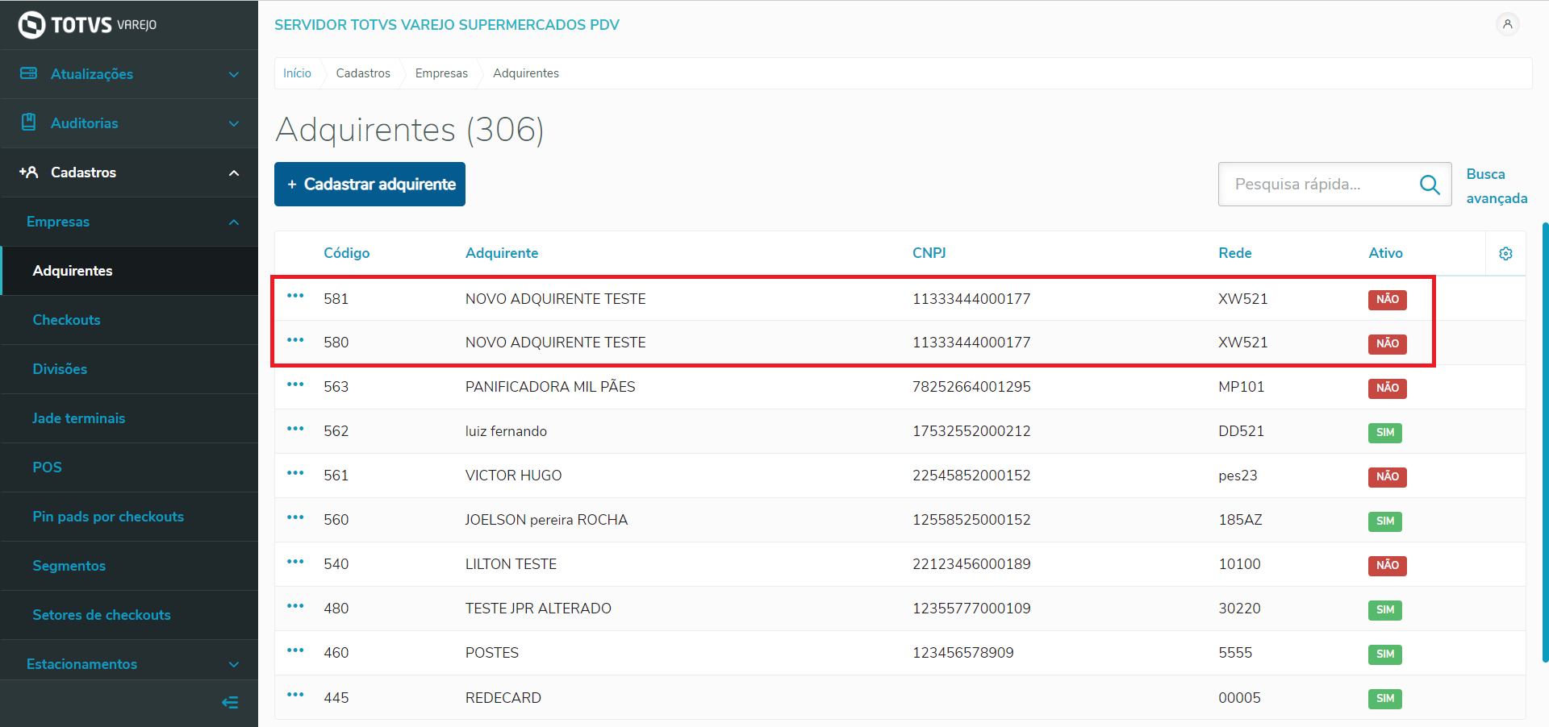Open the three-dot menu for PANIFICADORA MIL PÃES
Viewport: 1549px width, 727px height.
(295, 385)
